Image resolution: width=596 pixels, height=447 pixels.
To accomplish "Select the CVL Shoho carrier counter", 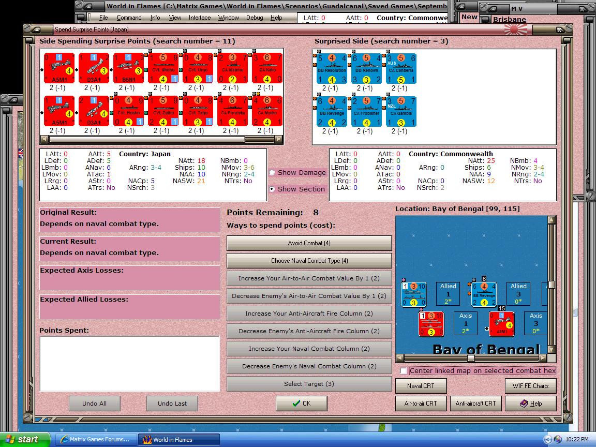I will tap(163, 68).
